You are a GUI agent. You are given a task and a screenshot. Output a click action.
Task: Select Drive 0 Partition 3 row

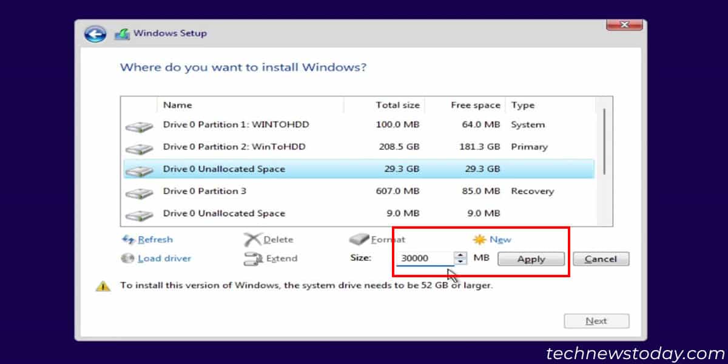tap(359, 191)
